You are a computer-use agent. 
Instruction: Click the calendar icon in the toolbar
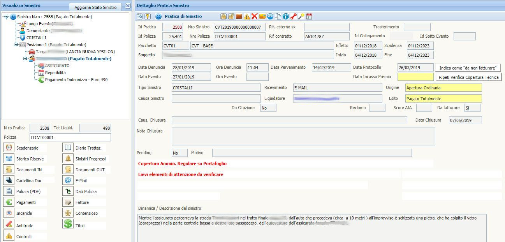[309, 16]
